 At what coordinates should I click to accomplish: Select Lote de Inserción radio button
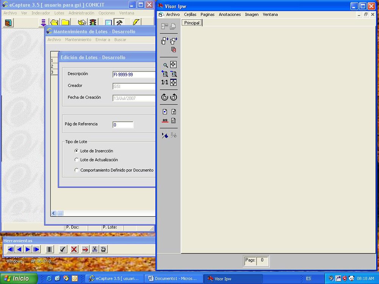point(77,151)
